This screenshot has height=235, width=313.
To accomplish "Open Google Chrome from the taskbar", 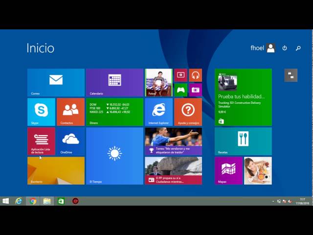I will (33, 201).
